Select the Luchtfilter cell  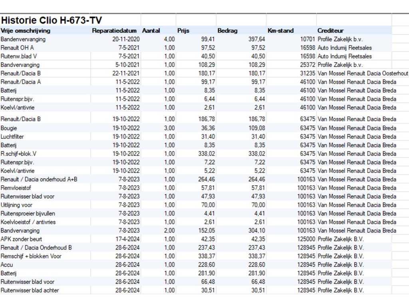(x=12, y=137)
